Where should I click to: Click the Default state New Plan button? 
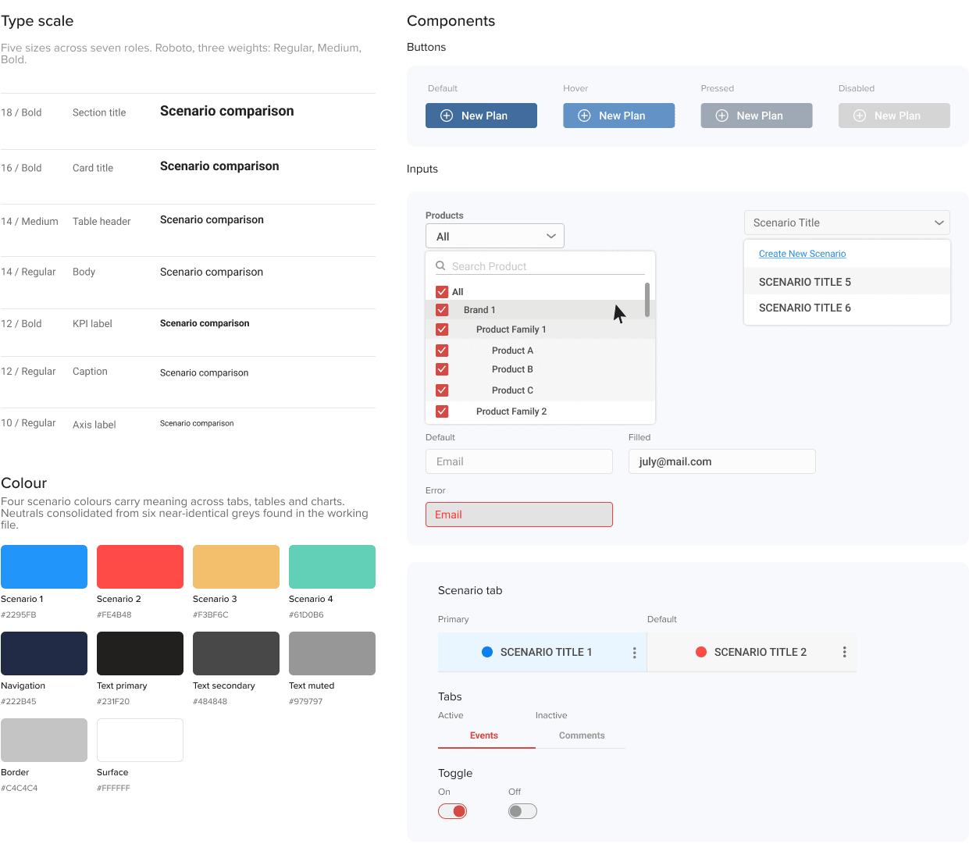tap(481, 116)
